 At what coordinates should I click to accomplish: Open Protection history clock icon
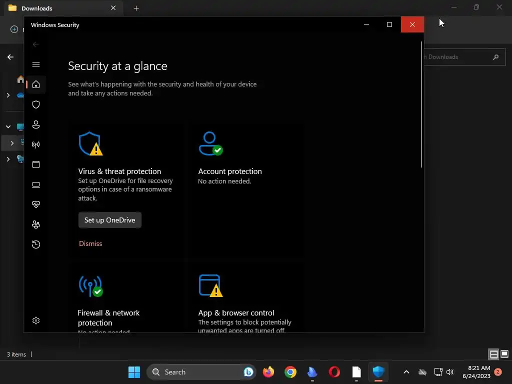(36, 244)
